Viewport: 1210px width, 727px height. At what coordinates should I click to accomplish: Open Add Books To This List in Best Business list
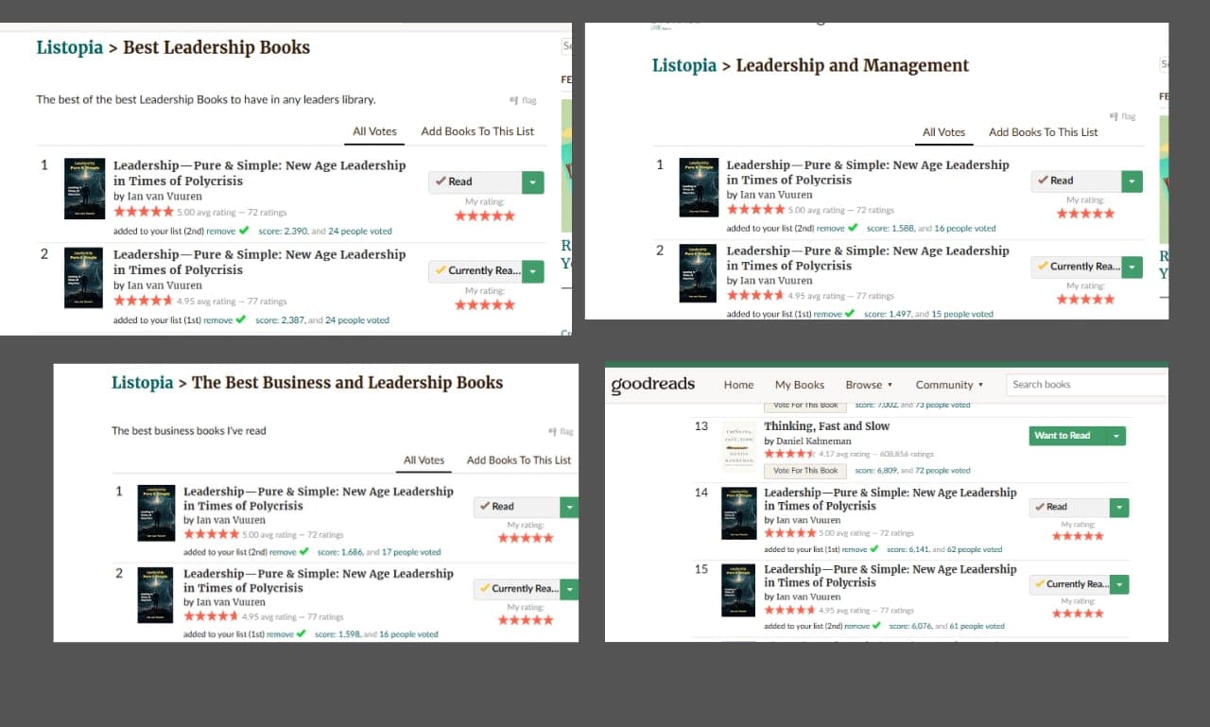click(519, 460)
